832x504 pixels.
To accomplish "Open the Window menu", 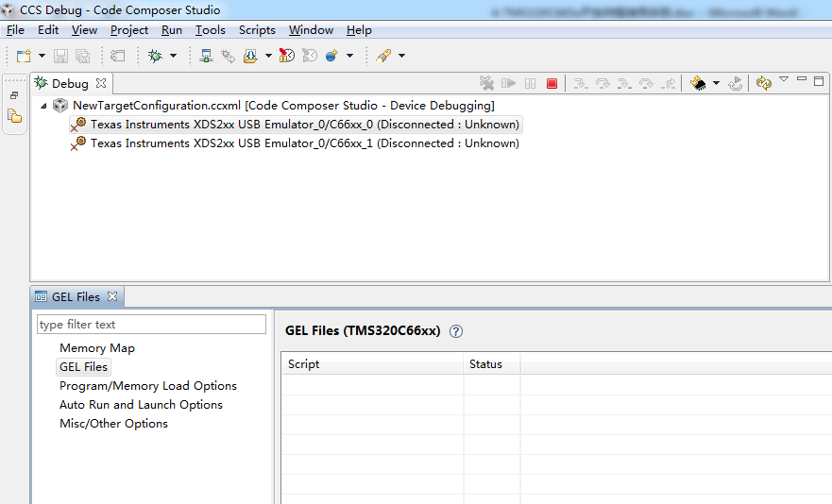I will click(311, 30).
